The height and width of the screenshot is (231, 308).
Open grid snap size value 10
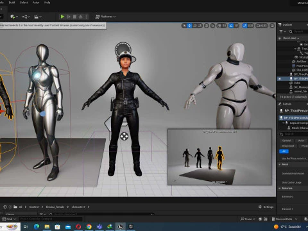224,26
